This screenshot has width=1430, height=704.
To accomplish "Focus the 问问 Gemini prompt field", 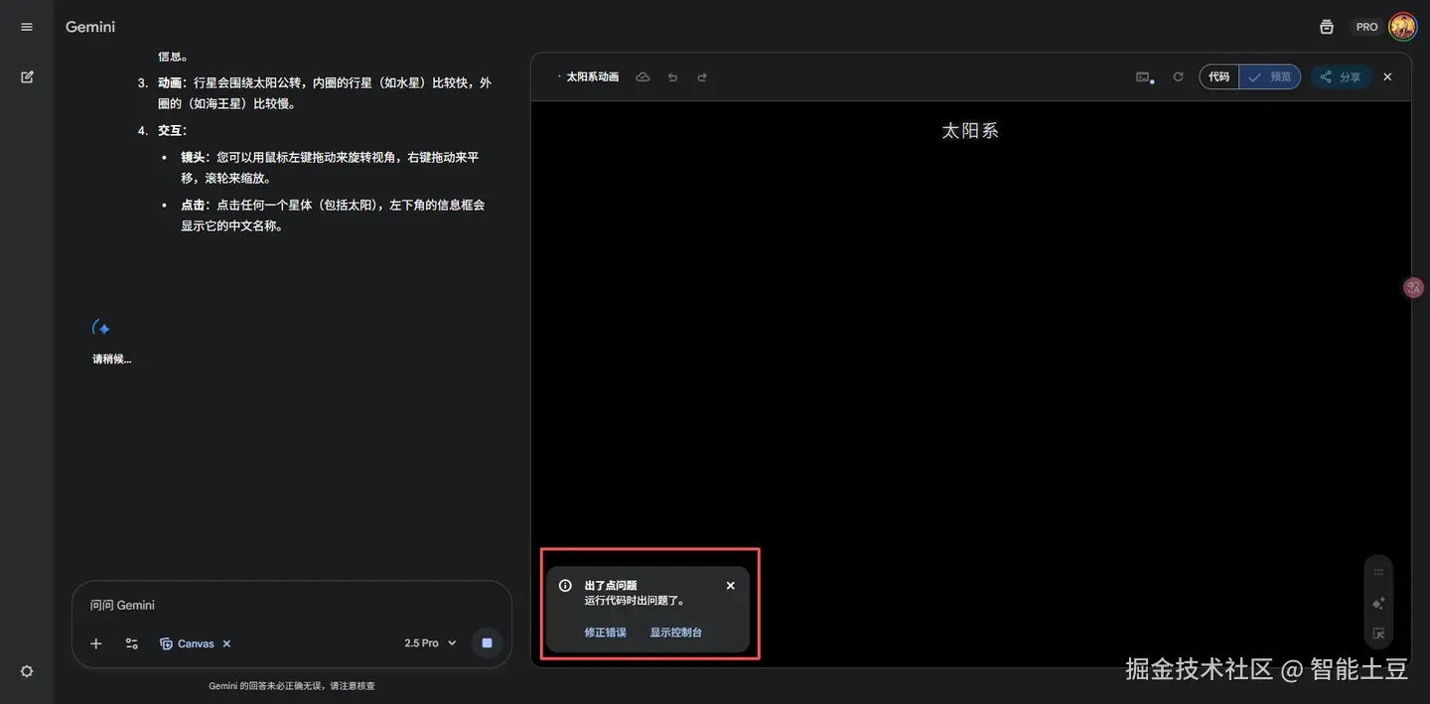I will (291, 605).
